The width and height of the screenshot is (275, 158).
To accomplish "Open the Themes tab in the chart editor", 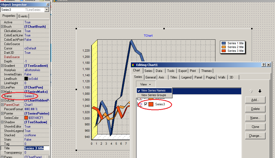I will (206, 71).
